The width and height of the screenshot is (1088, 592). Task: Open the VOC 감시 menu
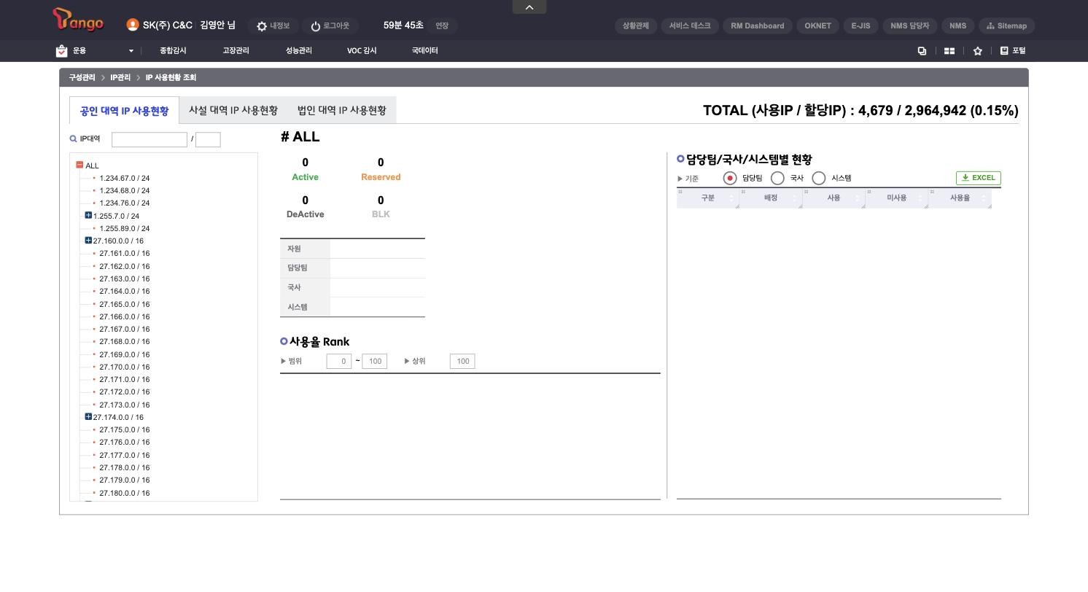click(362, 51)
